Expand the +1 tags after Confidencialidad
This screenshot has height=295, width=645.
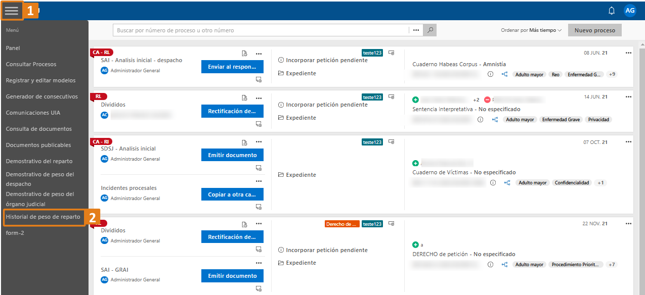600,183
